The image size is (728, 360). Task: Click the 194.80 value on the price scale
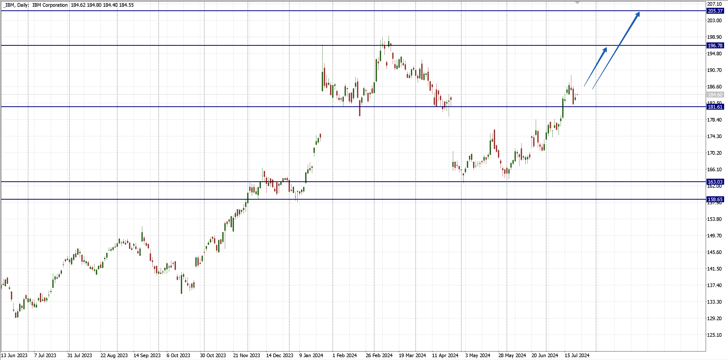point(715,54)
